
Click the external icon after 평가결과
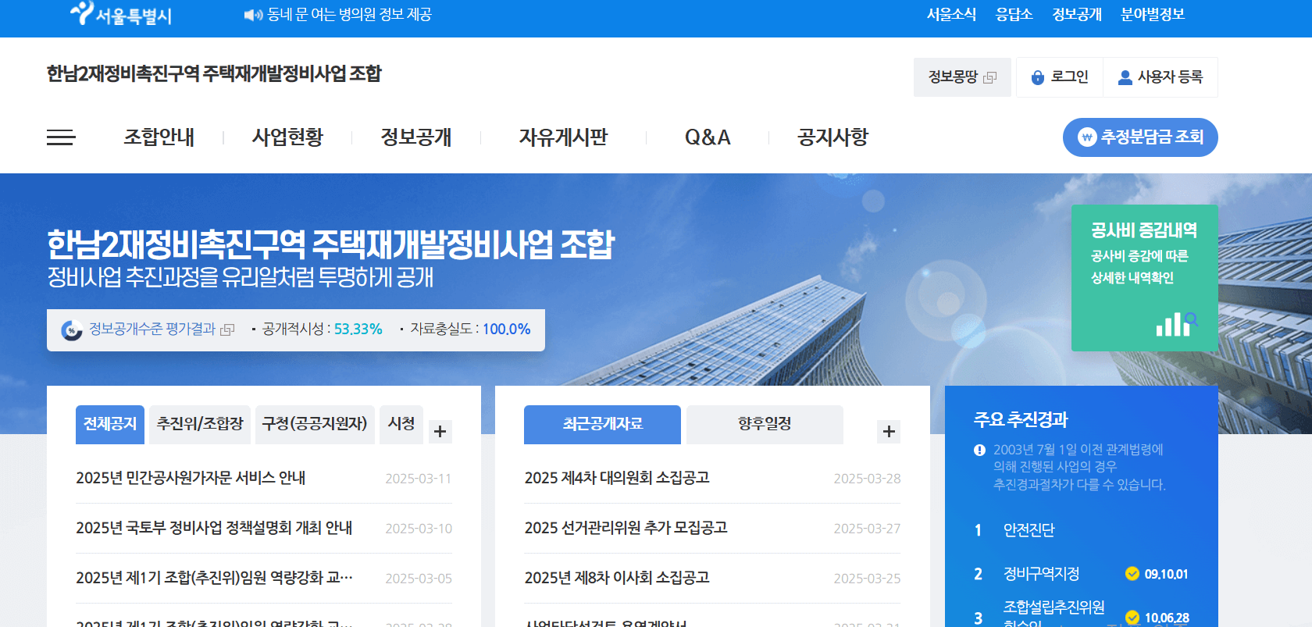coord(227,330)
